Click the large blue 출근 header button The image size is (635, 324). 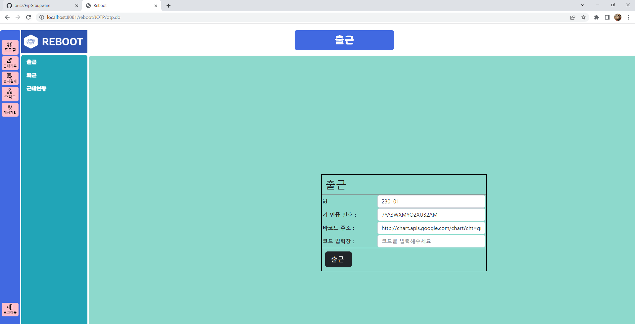344,40
